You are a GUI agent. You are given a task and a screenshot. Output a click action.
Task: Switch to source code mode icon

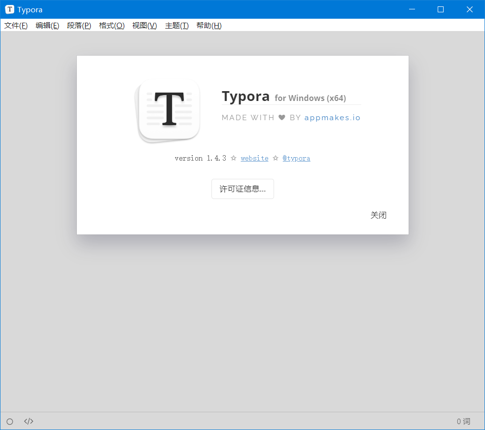pos(29,421)
